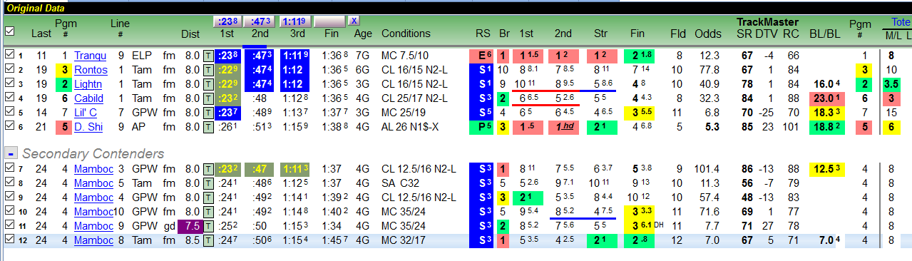The height and width of the screenshot is (261, 912).
Task: Click the T icon in Cabild row 4
Action: [208, 98]
